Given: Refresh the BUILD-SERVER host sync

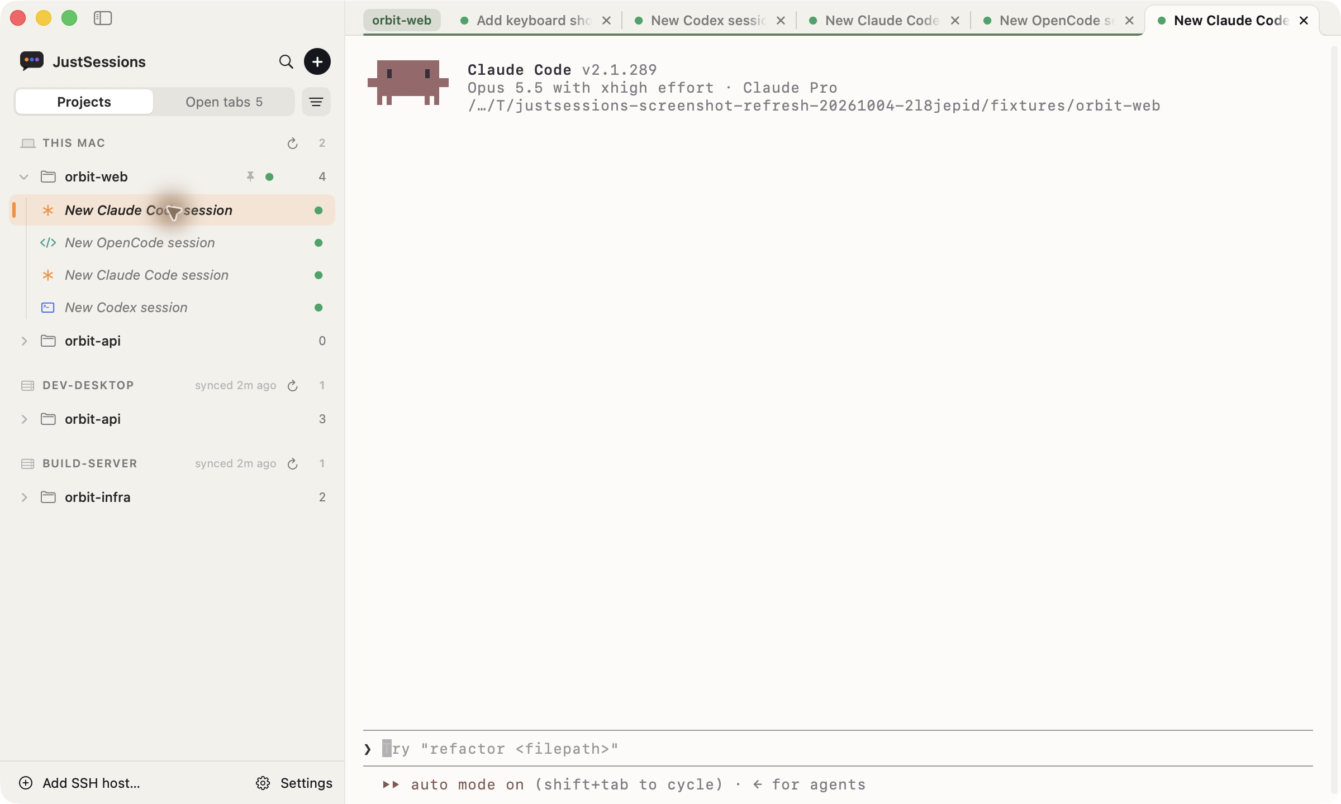Looking at the screenshot, I should (292, 464).
